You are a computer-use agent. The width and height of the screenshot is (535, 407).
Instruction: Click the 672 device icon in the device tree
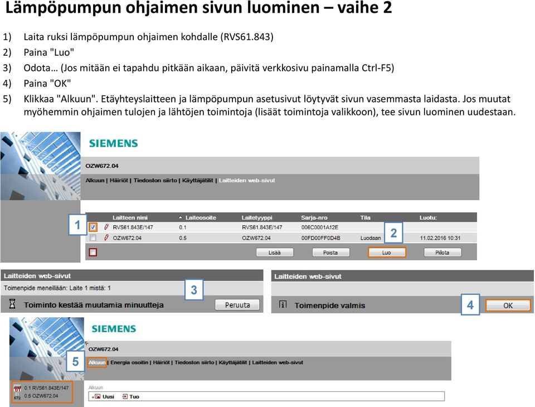pos(17,396)
